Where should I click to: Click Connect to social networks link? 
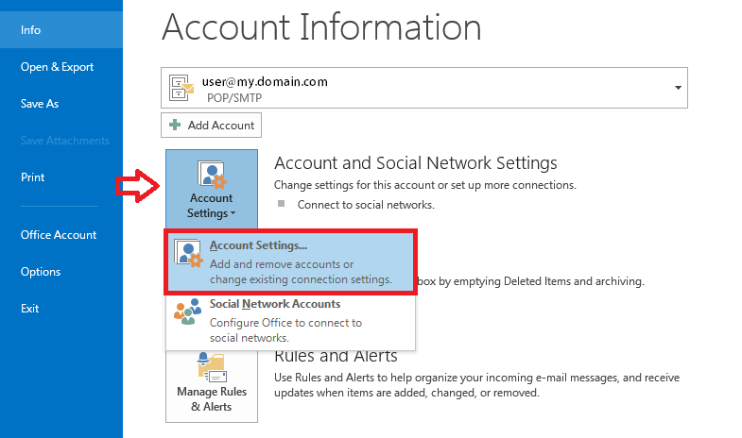[x=366, y=205]
